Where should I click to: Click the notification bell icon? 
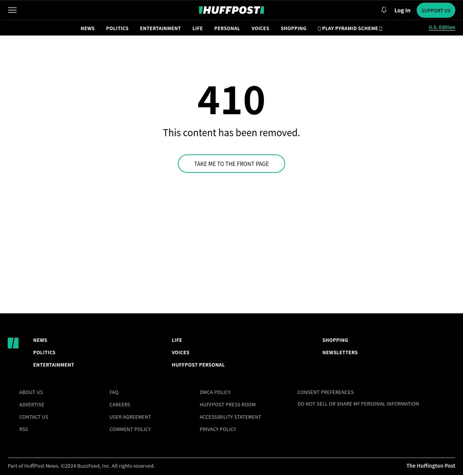click(384, 10)
